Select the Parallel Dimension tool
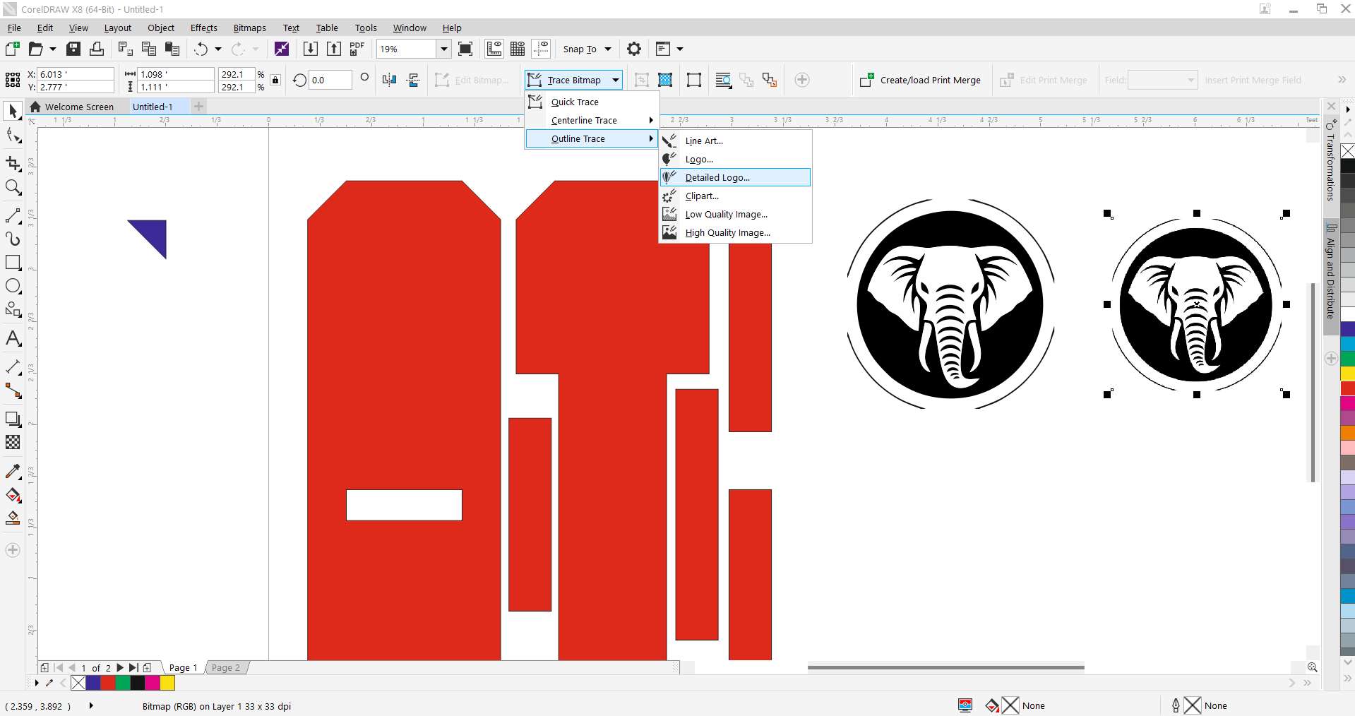1355x716 pixels. coord(13,366)
